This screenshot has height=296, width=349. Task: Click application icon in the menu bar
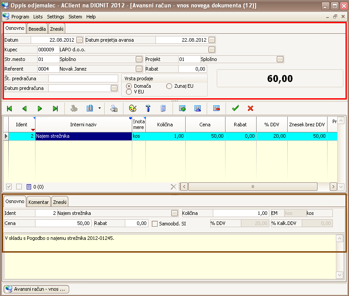pos(6,17)
